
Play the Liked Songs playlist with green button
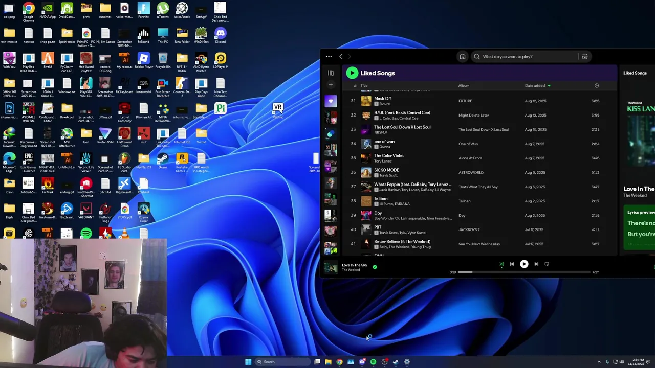pyautogui.click(x=352, y=73)
